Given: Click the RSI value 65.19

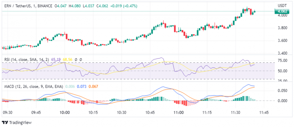Looking at the screenshot, I should (56, 60).
